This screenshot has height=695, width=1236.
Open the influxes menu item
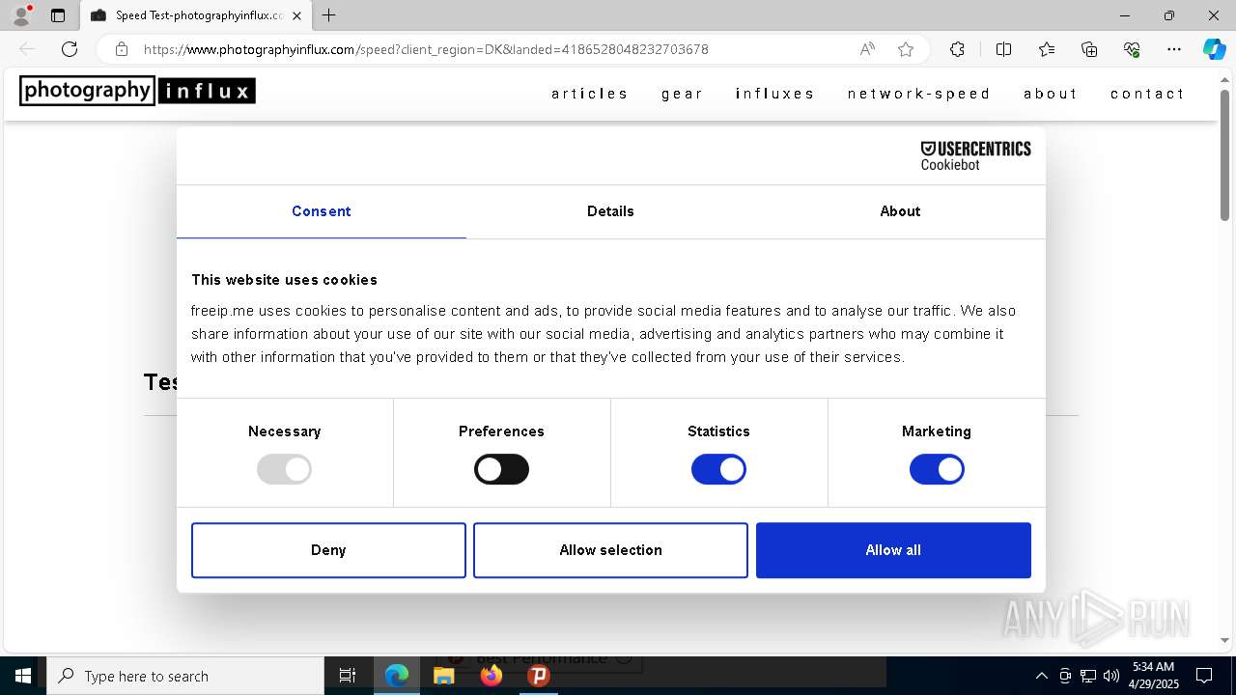775,94
